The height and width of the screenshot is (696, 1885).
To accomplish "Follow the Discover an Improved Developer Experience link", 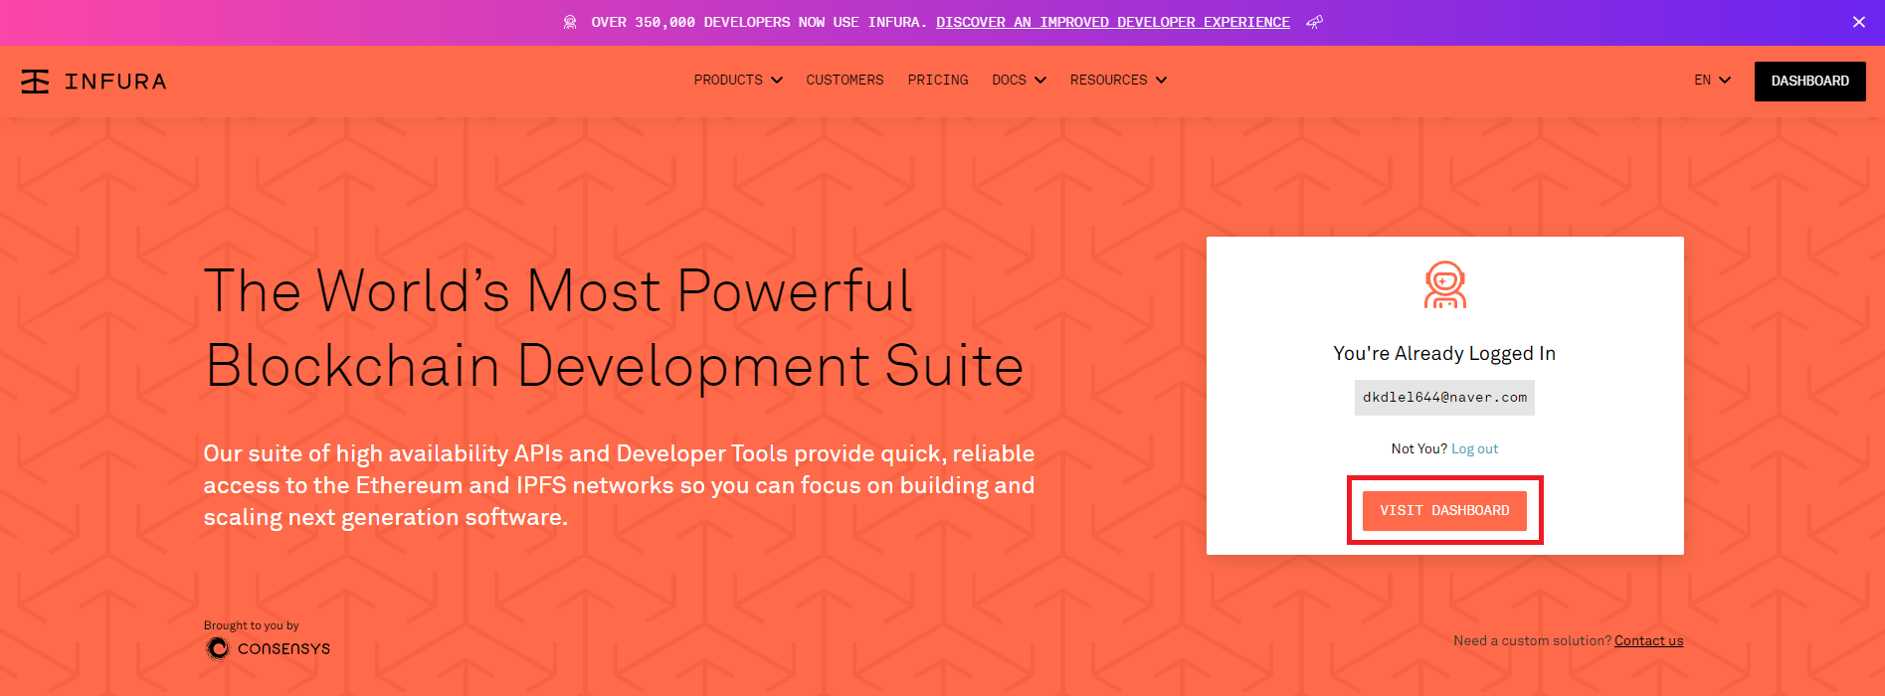I will pyautogui.click(x=1112, y=22).
